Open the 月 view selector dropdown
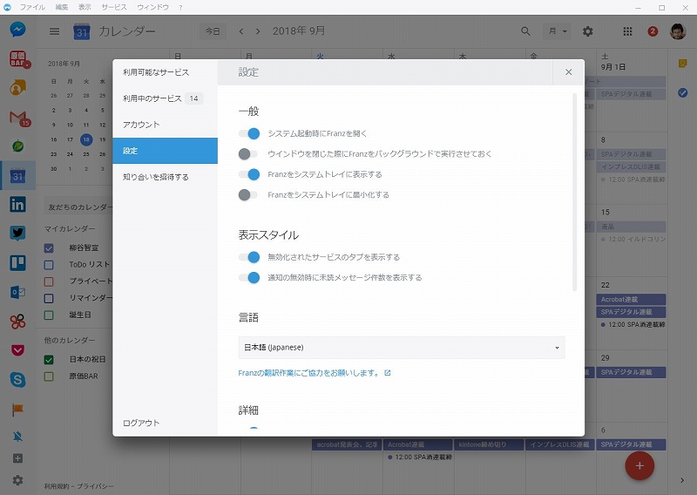 click(x=558, y=31)
